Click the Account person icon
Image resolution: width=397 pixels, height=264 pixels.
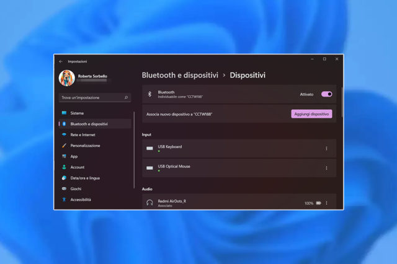pyautogui.click(x=64, y=167)
